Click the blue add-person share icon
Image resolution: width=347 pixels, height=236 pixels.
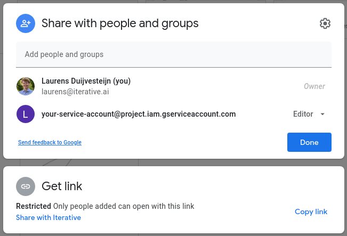tap(25, 23)
